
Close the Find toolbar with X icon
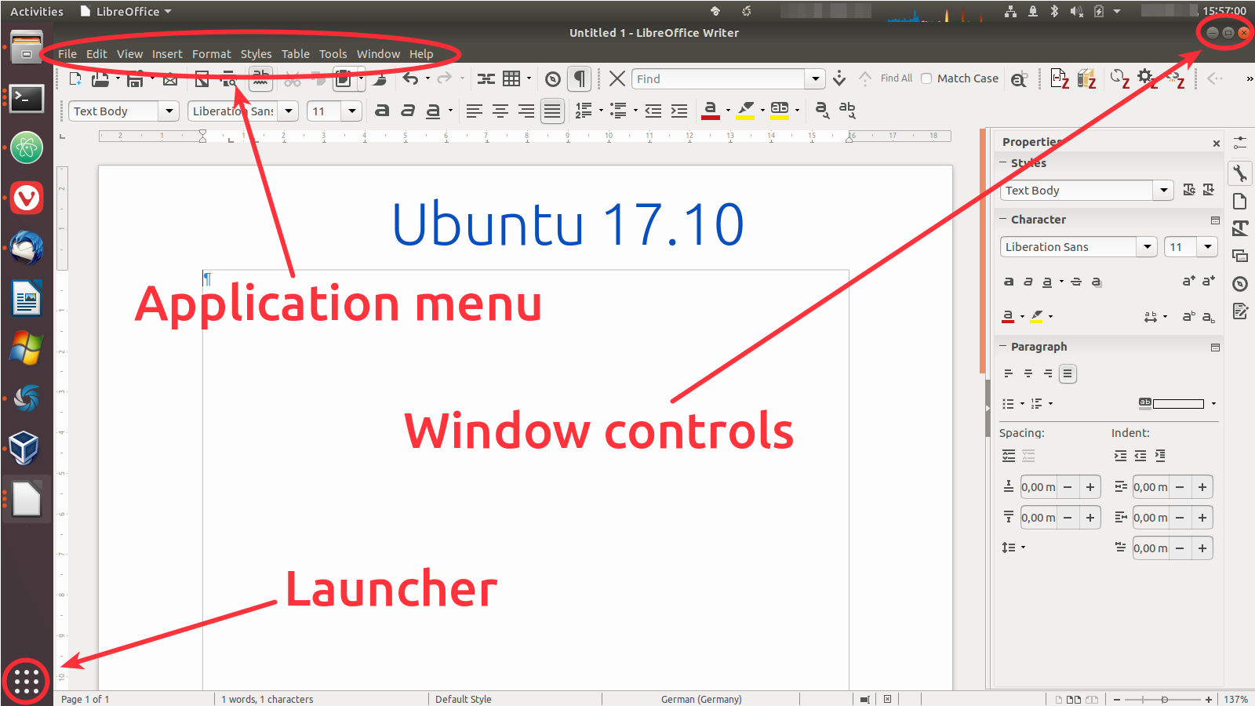pyautogui.click(x=617, y=78)
